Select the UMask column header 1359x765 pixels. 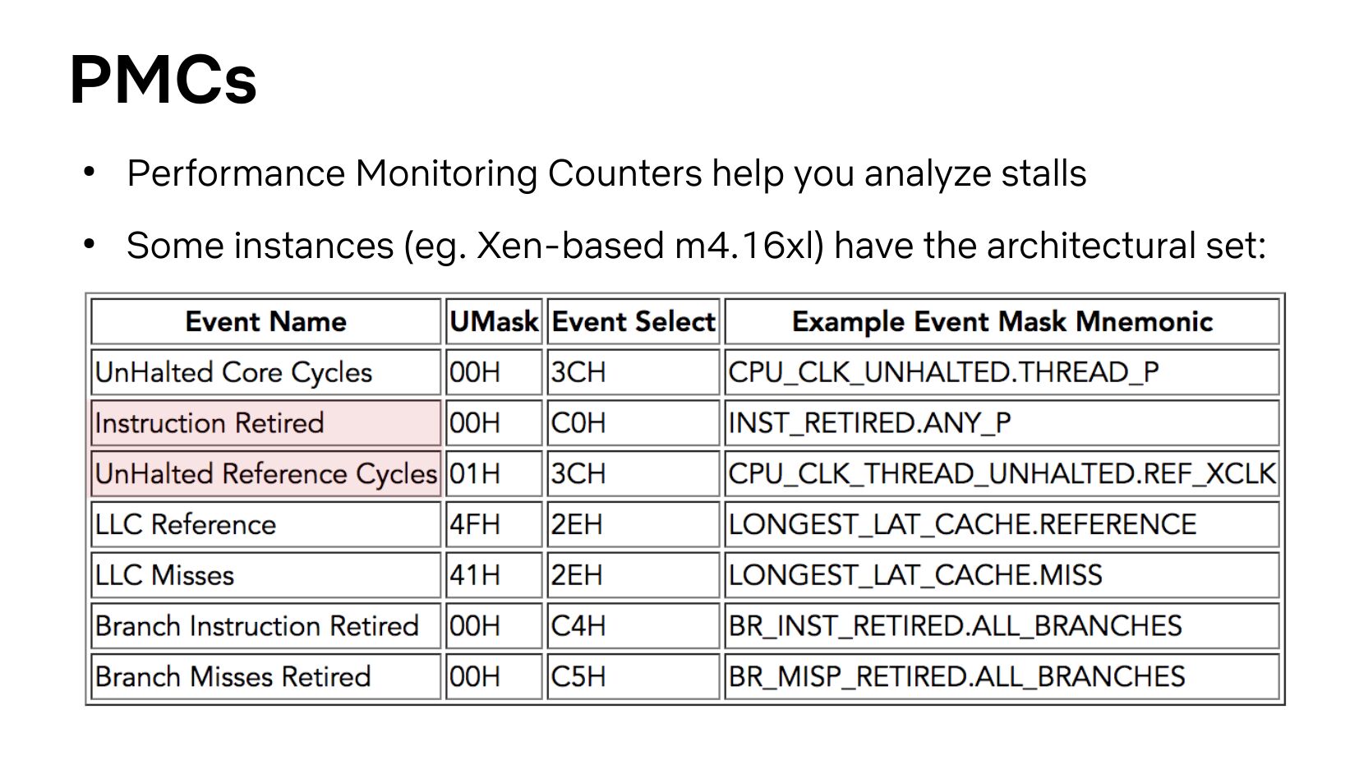494,321
